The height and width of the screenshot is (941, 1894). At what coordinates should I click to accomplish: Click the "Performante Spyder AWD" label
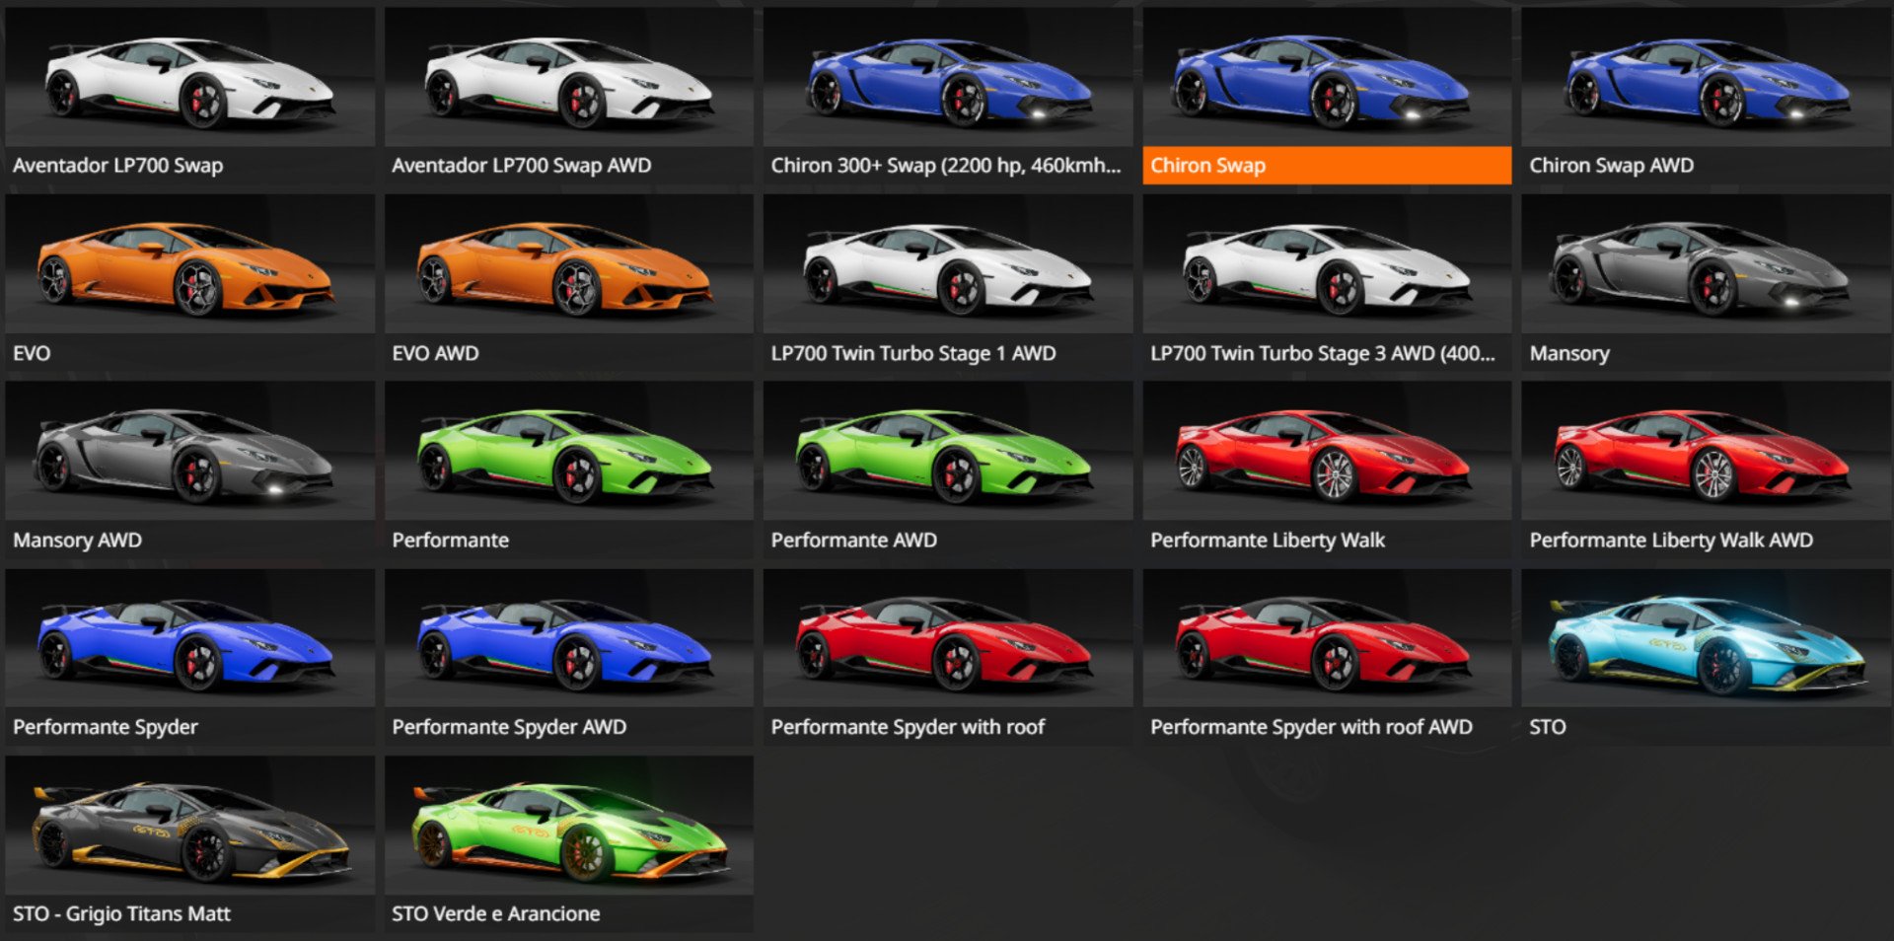point(508,727)
